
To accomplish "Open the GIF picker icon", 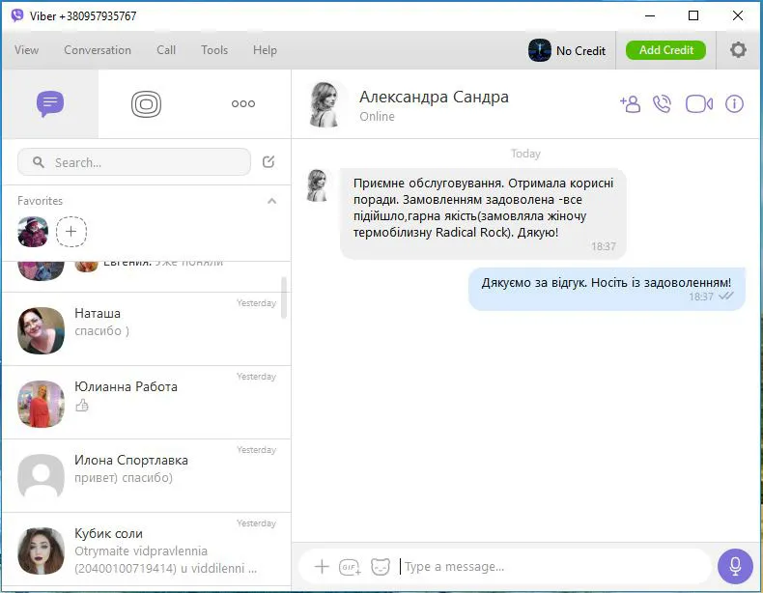I will 350,567.
